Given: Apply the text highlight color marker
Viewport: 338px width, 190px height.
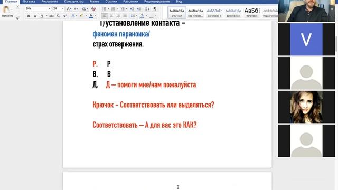Looking at the screenshot, I should (81, 16).
